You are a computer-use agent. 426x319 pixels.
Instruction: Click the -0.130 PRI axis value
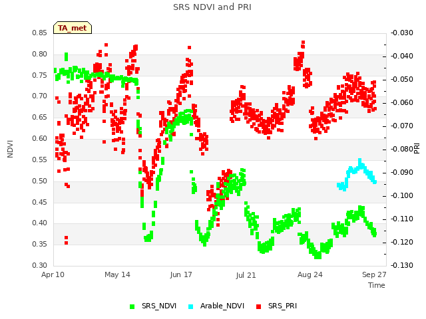[402, 265]
